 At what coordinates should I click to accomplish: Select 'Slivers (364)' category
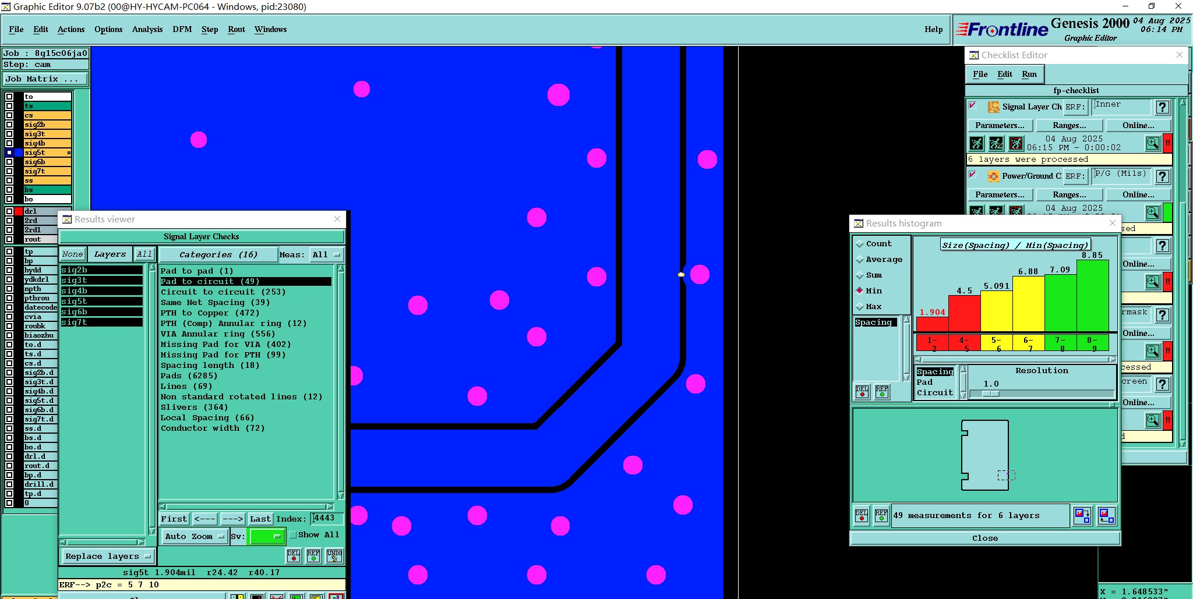[x=195, y=407]
